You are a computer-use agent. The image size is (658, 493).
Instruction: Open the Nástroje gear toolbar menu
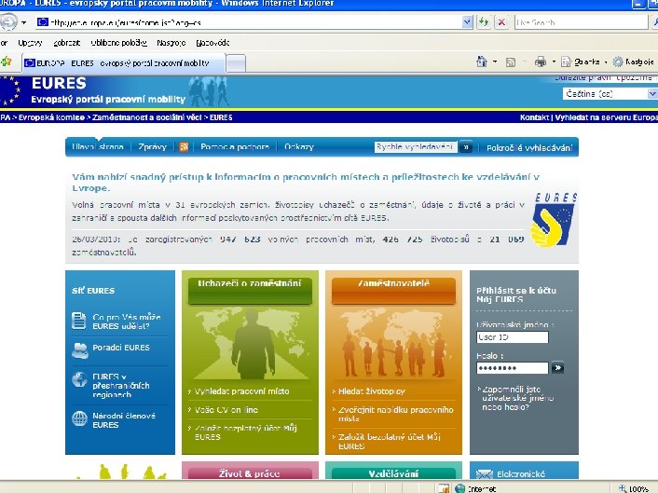point(634,62)
